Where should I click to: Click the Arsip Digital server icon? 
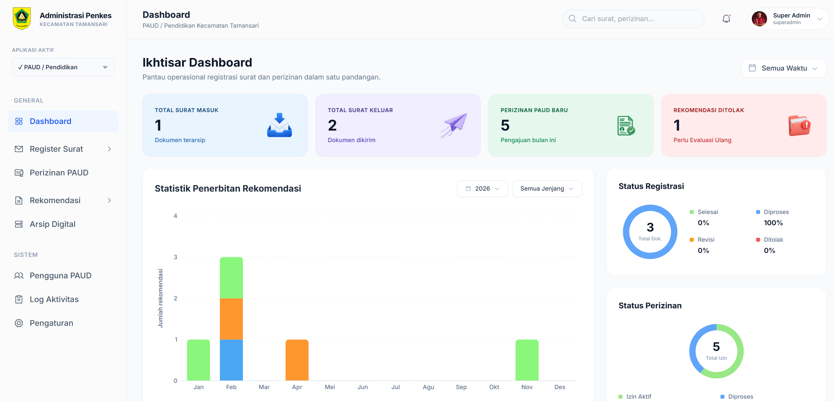click(x=19, y=224)
